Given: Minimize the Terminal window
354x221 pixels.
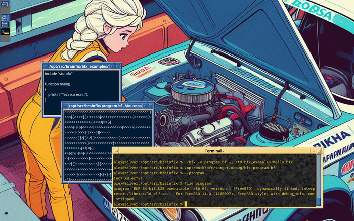Looking at the screenshot, I should (x=313, y=151).
